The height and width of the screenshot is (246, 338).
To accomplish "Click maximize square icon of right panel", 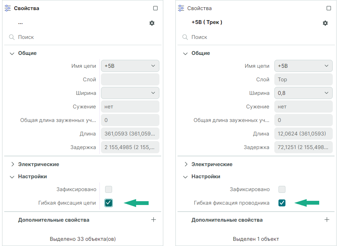I will click(x=329, y=8).
